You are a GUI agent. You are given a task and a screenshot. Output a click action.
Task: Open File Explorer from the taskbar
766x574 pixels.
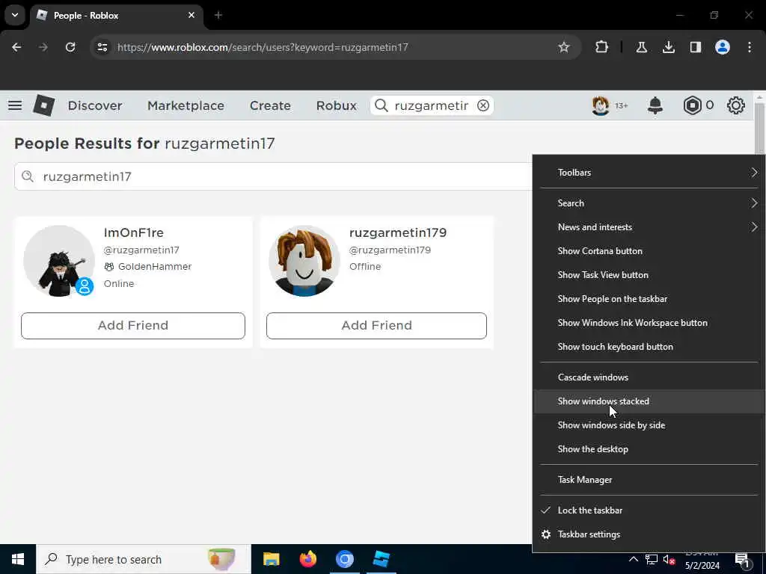pyautogui.click(x=271, y=559)
